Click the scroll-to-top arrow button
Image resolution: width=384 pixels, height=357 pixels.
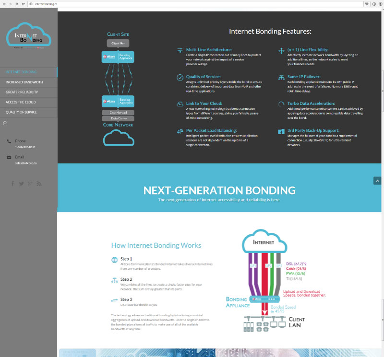(377, 181)
